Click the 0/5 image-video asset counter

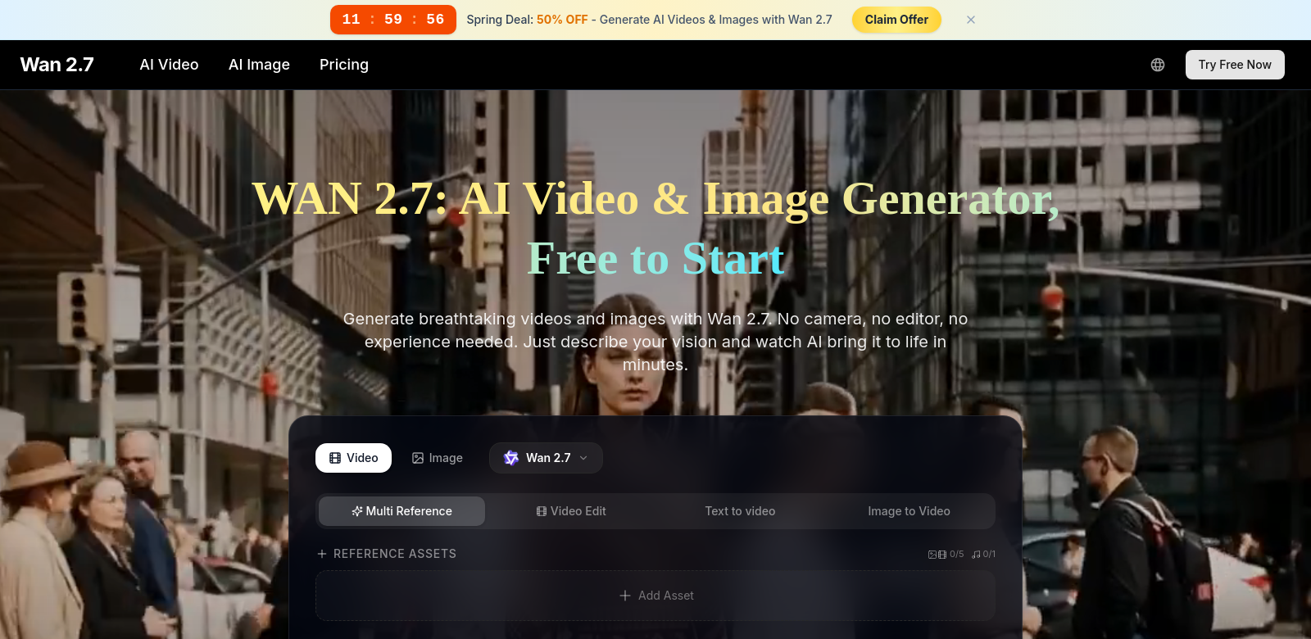coord(946,555)
